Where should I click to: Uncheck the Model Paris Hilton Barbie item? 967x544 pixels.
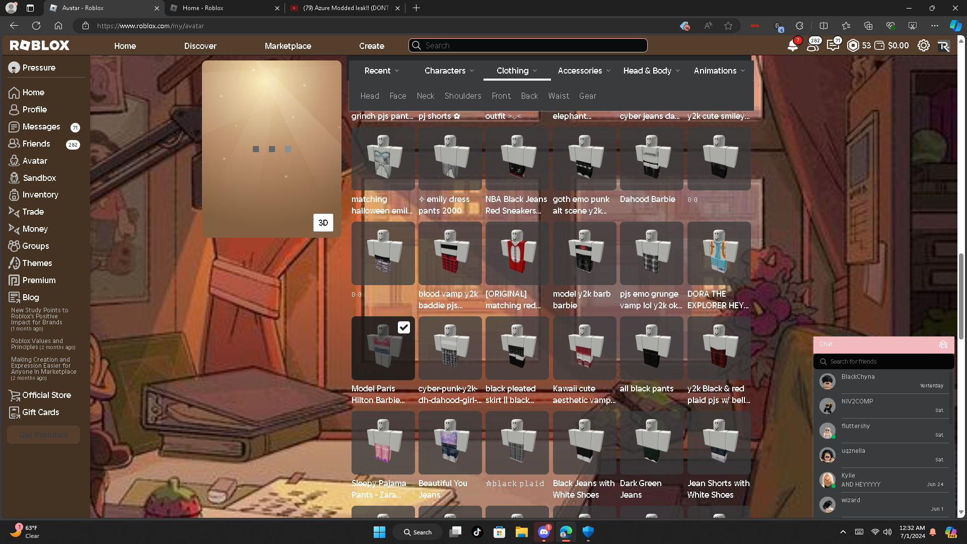tap(403, 328)
